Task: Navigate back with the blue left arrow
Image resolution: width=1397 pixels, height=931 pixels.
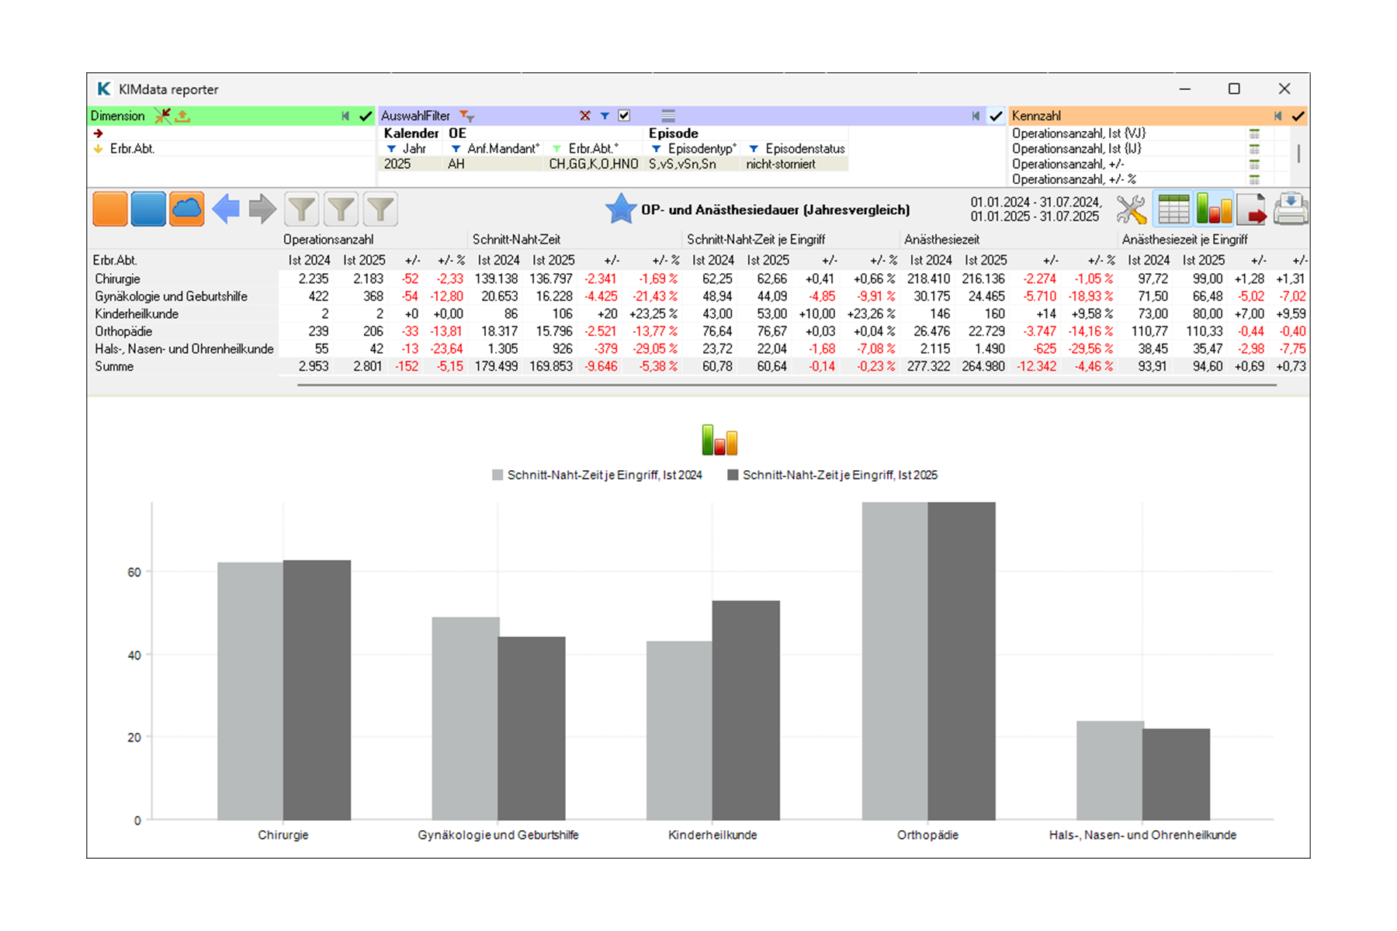Action: pyautogui.click(x=226, y=209)
